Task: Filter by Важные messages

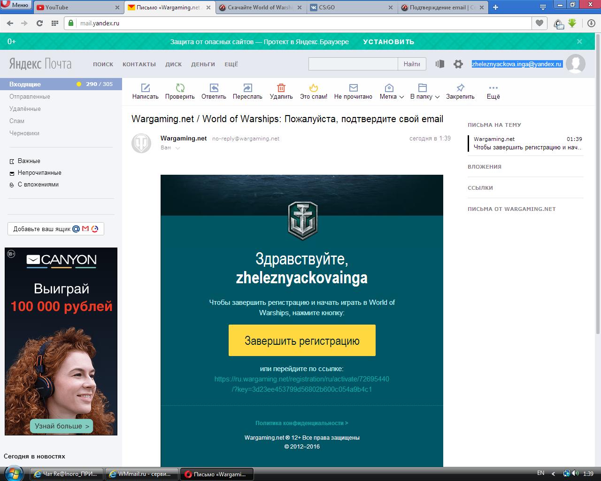Action: 29,161
